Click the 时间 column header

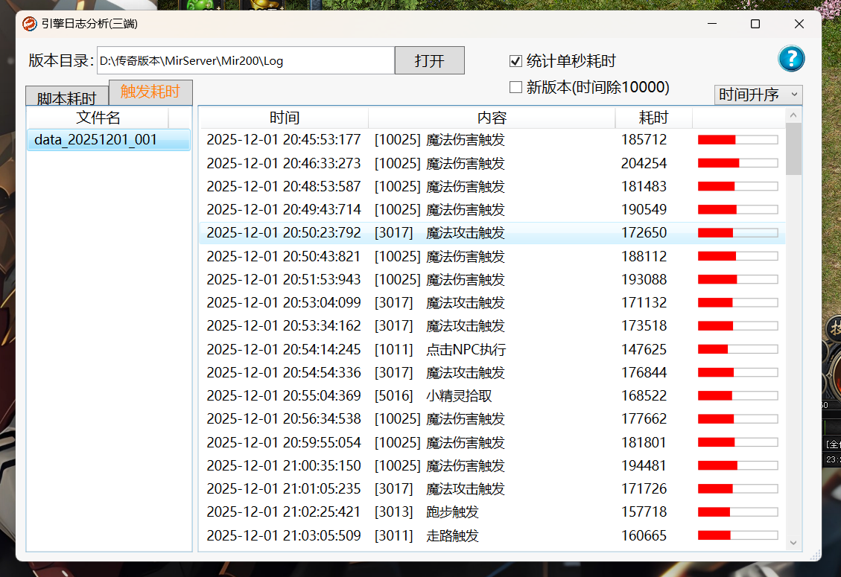284,118
